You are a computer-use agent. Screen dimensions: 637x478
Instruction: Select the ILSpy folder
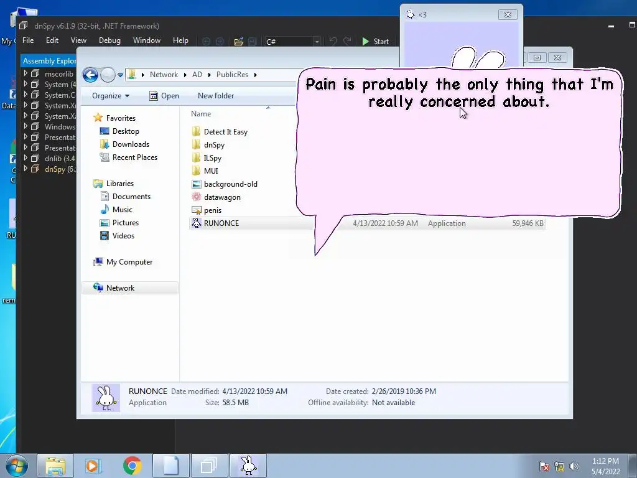[x=213, y=157]
